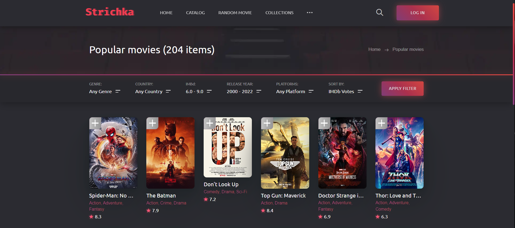Open the IMDb 6.0 - 9.0 range filter
Image resolution: width=515 pixels, height=228 pixels.
199,92
